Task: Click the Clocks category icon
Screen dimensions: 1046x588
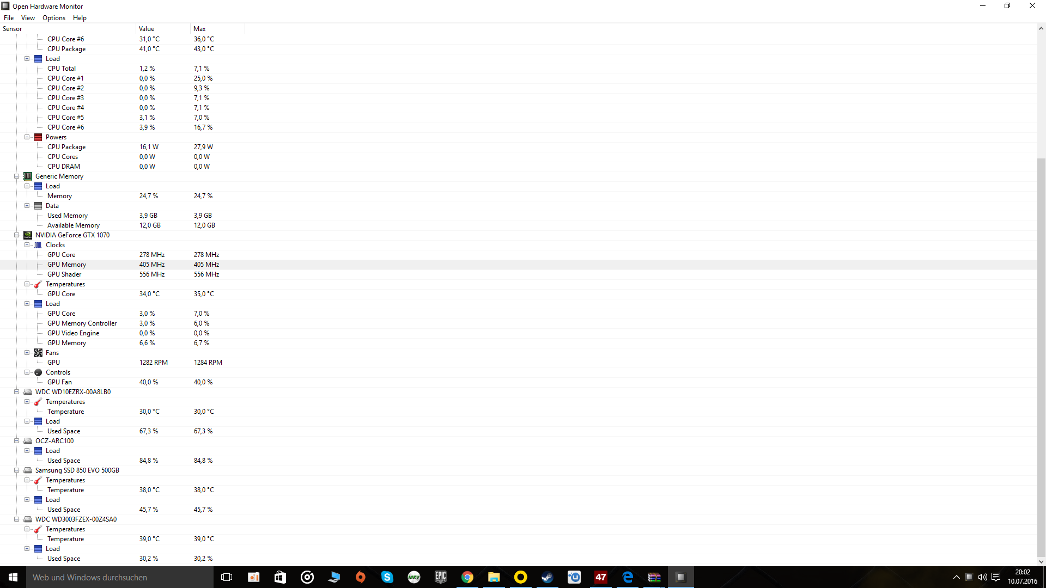Action: coord(38,245)
